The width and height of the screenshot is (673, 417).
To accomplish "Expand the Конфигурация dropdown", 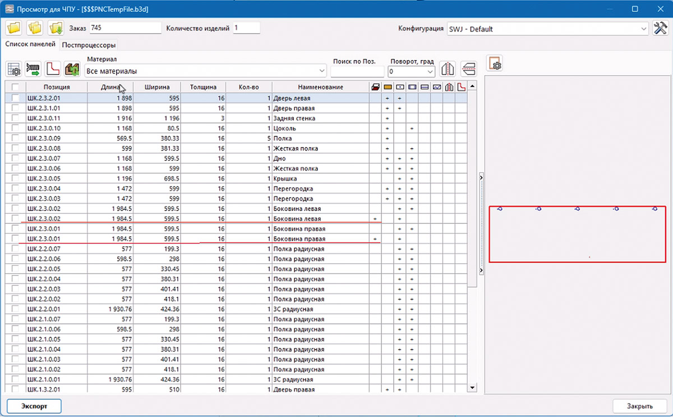I will [643, 29].
